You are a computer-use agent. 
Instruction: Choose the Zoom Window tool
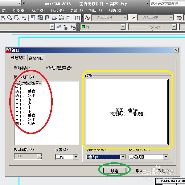pos(17,18)
